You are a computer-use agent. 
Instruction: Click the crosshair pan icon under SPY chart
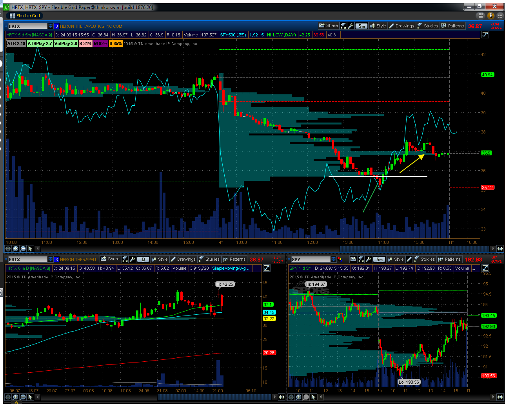click(292, 397)
